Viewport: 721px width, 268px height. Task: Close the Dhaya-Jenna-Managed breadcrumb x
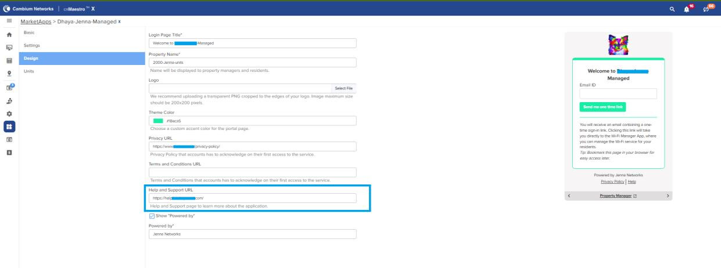(120, 22)
